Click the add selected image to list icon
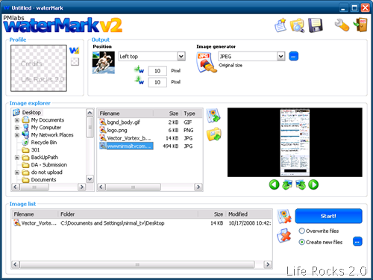373x280 pixels. click(213, 116)
